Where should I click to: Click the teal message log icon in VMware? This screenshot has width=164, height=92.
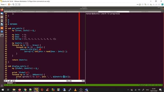[162, 5]
